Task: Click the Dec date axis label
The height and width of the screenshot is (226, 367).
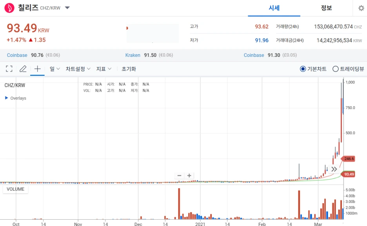Action: 138,224
